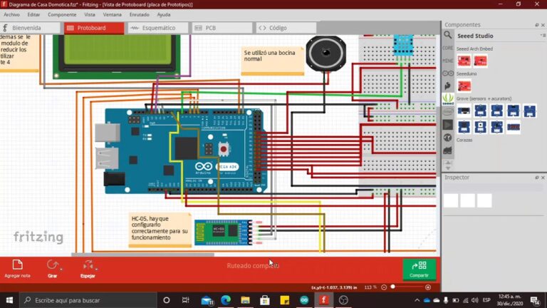Open the parts search magnifier icon
The height and width of the screenshot is (308, 547).
pos(448,35)
